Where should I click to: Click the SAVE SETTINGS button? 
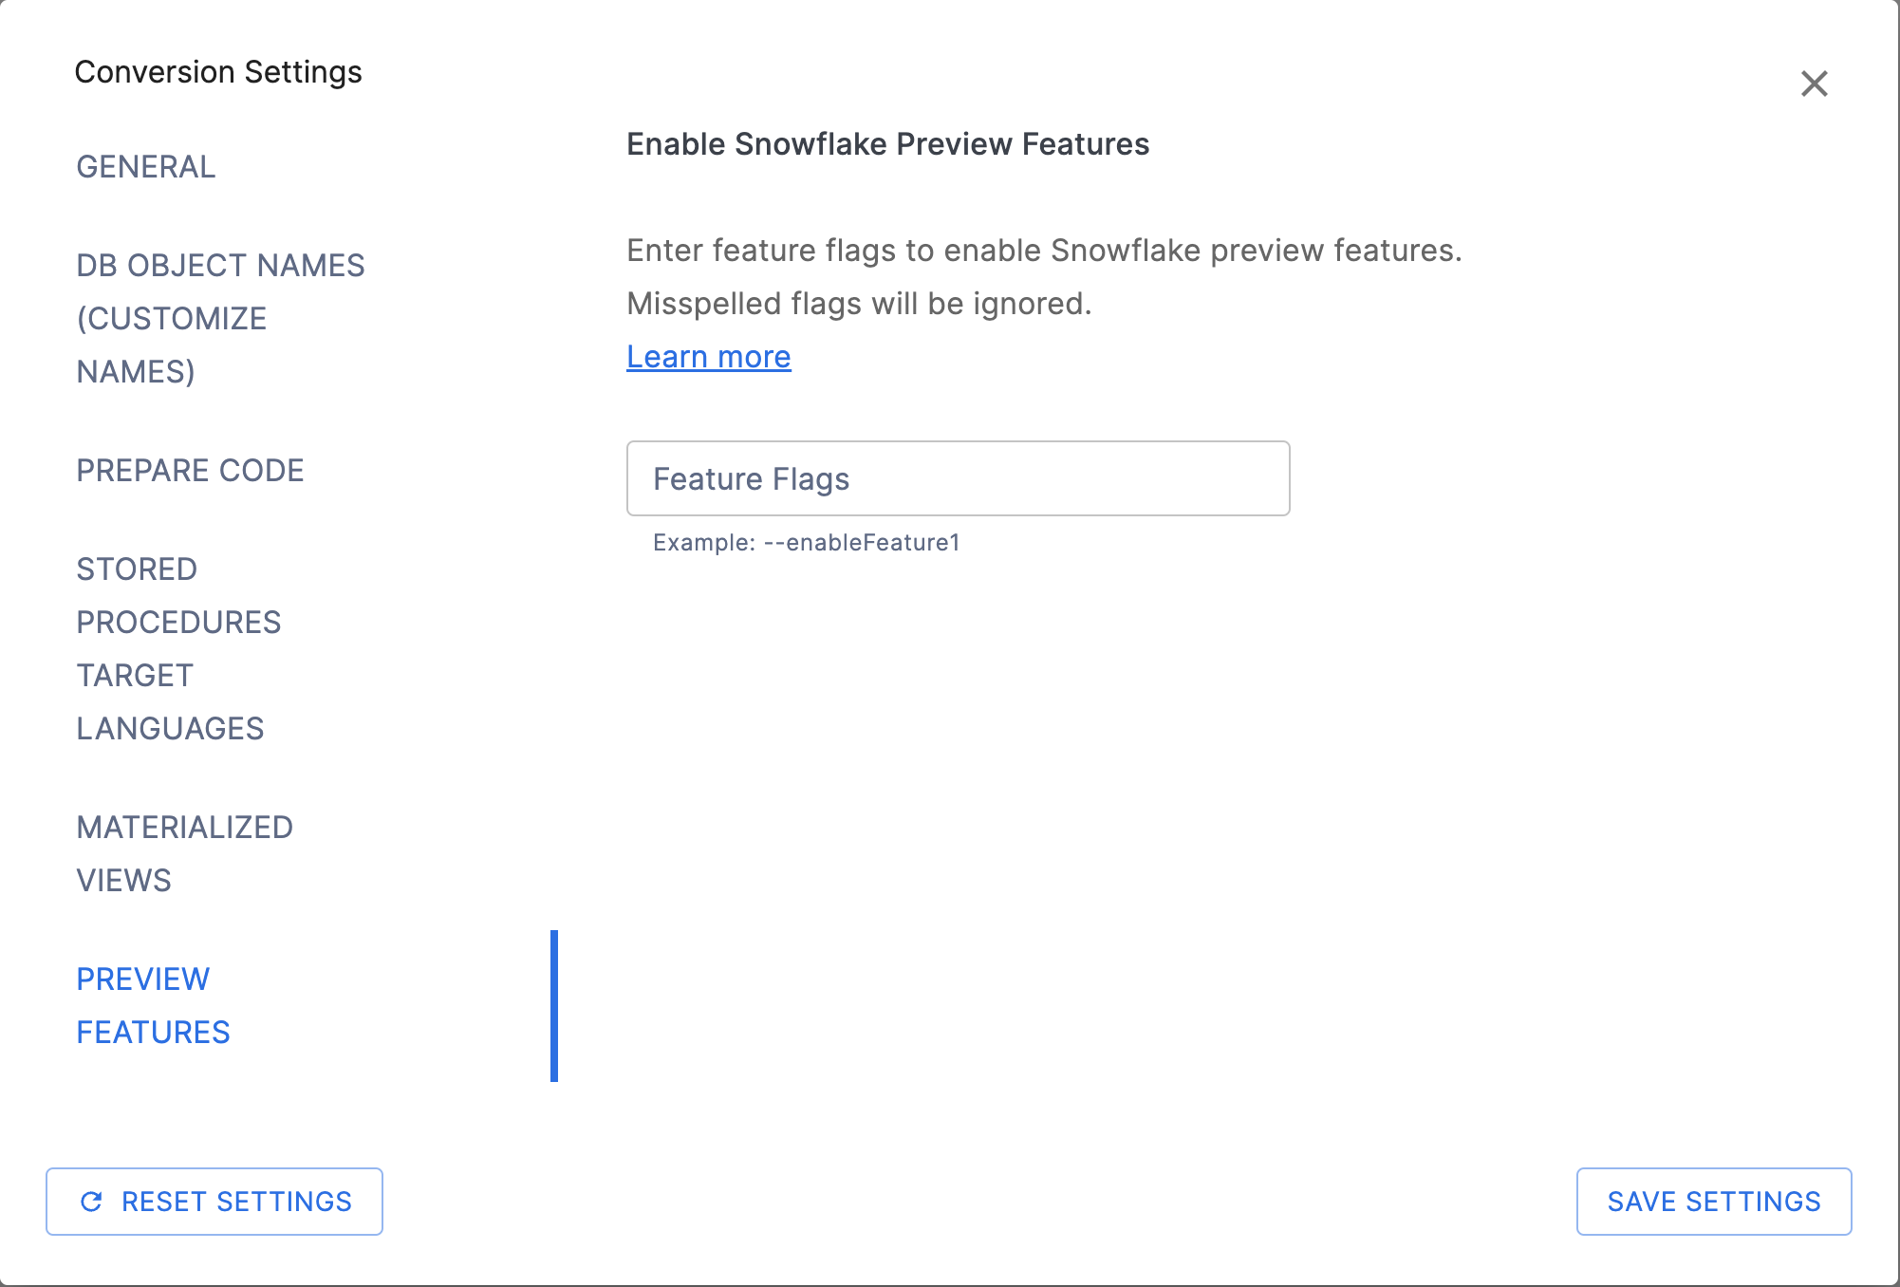(x=1713, y=1202)
